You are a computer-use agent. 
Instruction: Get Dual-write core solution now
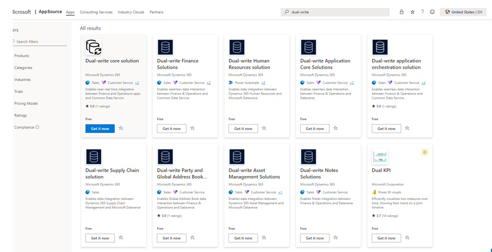pos(100,129)
